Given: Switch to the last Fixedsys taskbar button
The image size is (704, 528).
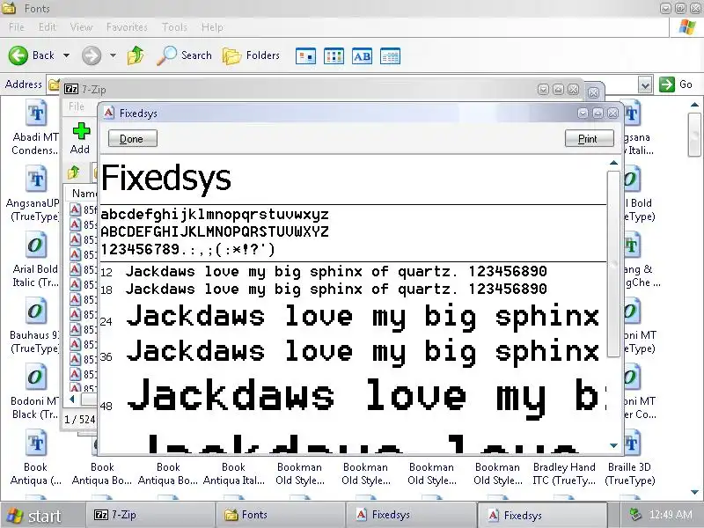Looking at the screenshot, I should coord(542,515).
